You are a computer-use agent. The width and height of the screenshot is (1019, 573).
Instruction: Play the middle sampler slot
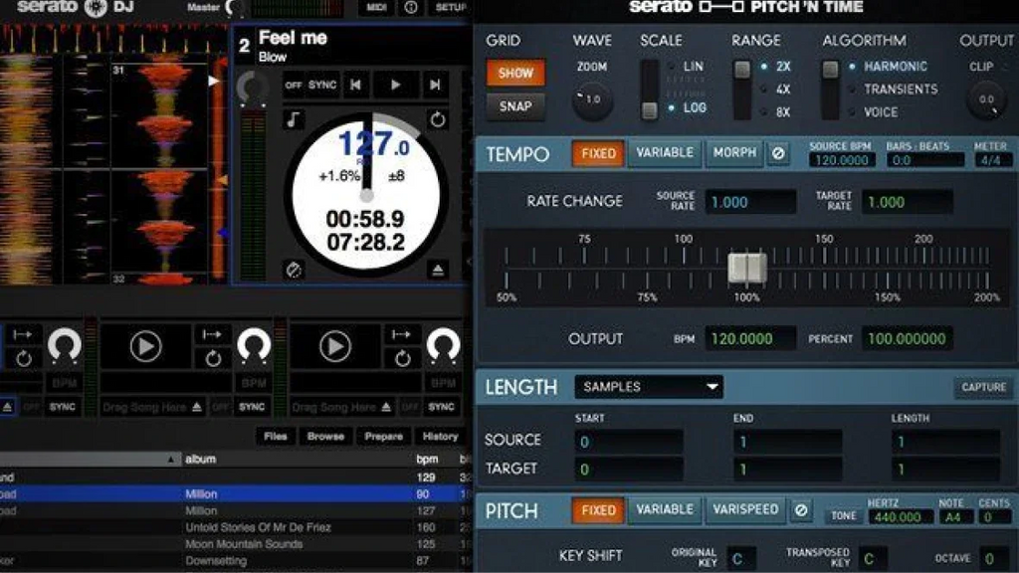(x=145, y=346)
